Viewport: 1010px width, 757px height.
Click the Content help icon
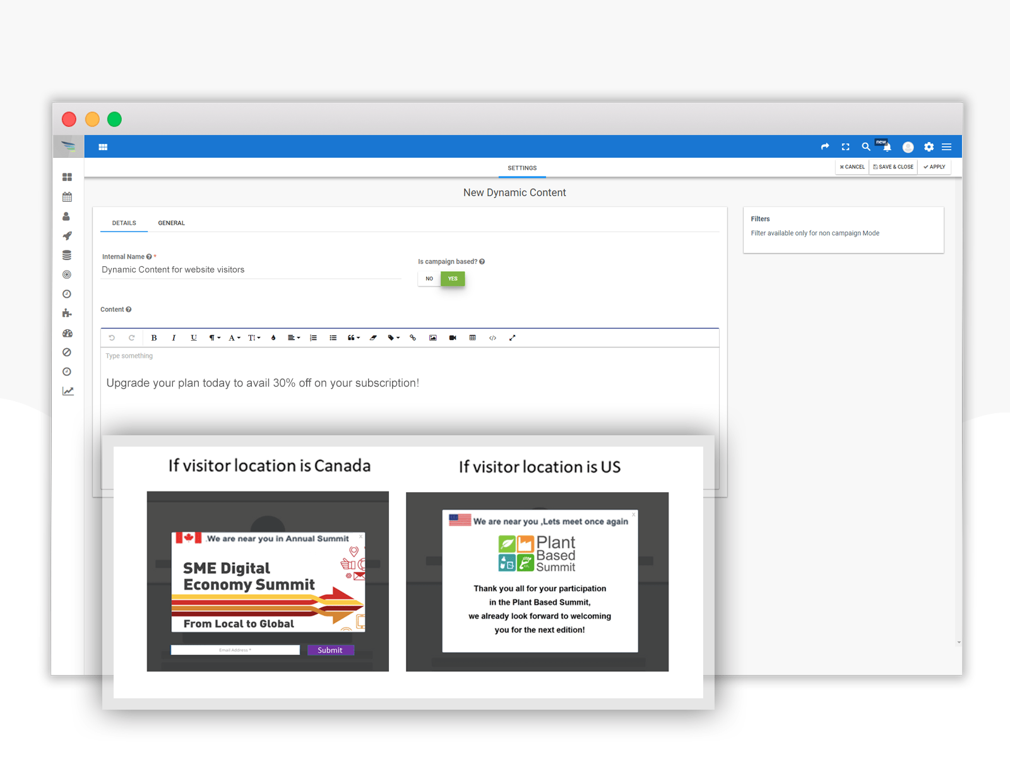click(x=129, y=310)
